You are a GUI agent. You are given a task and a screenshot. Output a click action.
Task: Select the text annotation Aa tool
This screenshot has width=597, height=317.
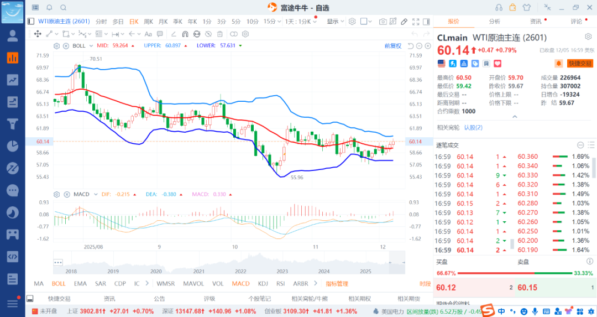click(x=148, y=34)
